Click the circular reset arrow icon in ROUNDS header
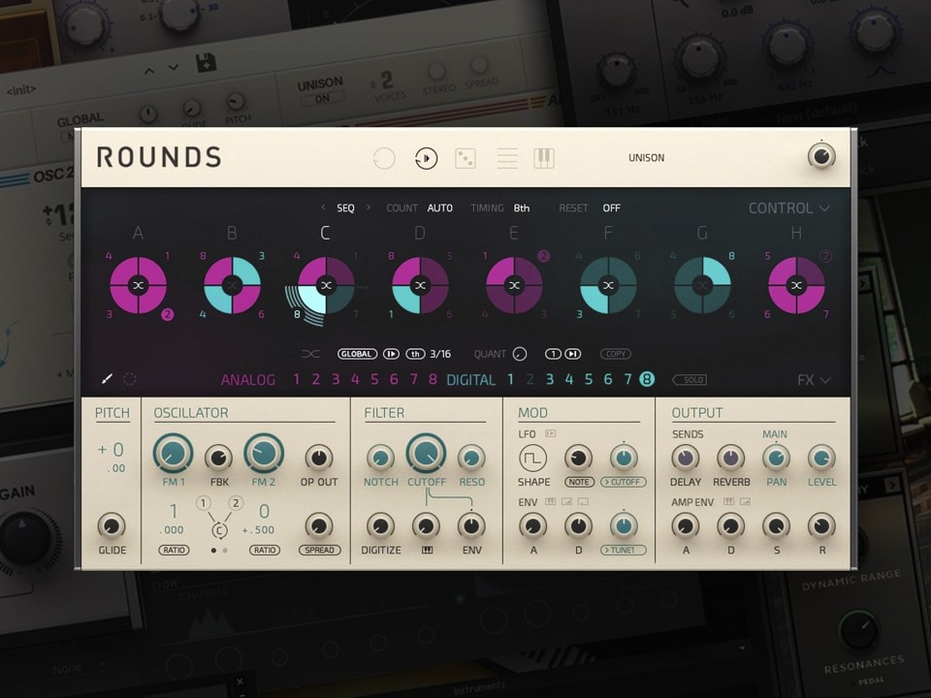931x698 pixels. tap(384, 158)
